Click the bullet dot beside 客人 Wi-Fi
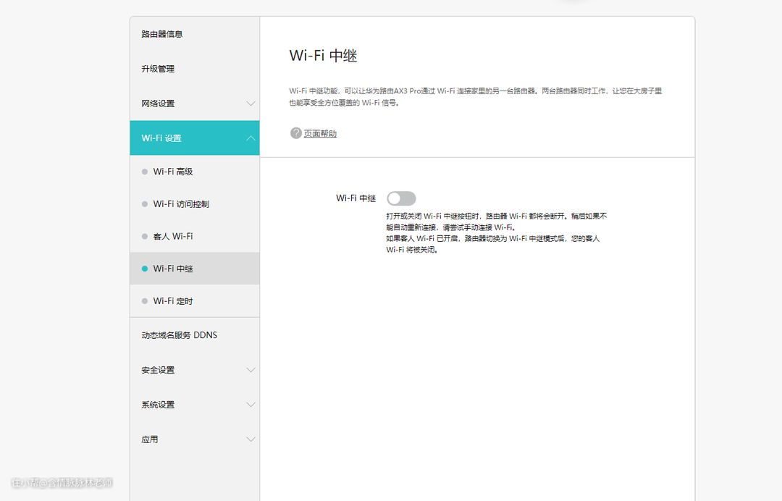The image size is (782, 501). click(145, 237)
